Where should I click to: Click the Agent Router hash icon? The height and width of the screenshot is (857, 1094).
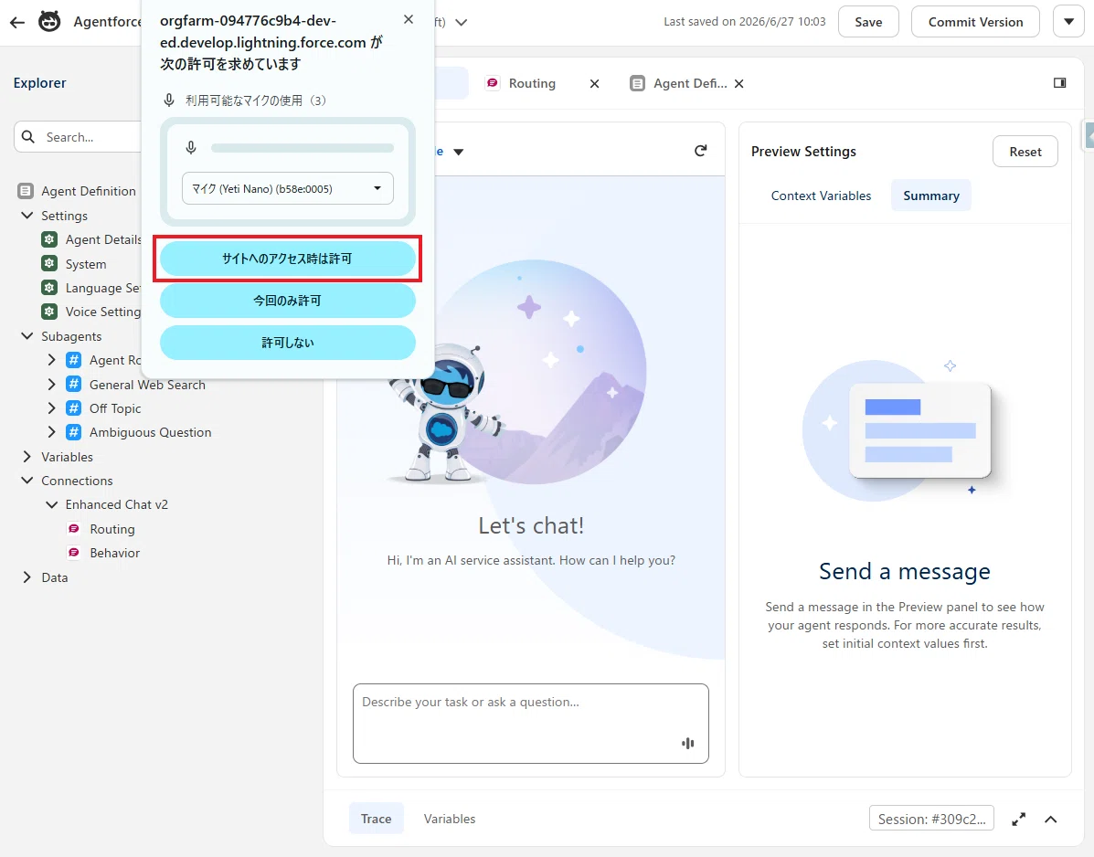click(73, 360)
